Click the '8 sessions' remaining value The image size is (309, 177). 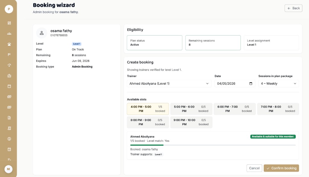pos(79,55)
